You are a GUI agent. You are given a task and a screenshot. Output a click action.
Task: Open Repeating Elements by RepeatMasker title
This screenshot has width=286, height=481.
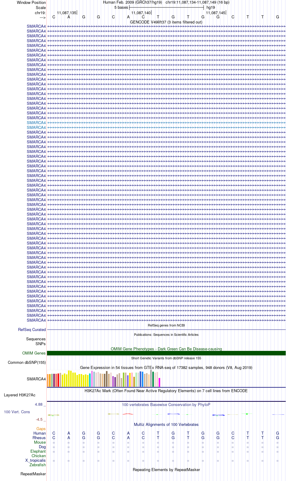(166, 470)
